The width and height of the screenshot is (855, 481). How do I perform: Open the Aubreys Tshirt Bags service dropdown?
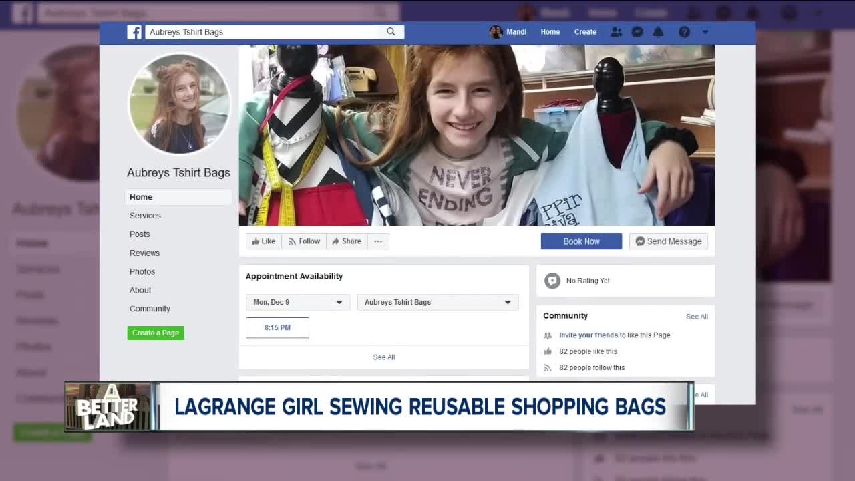(x=438, y=302)
